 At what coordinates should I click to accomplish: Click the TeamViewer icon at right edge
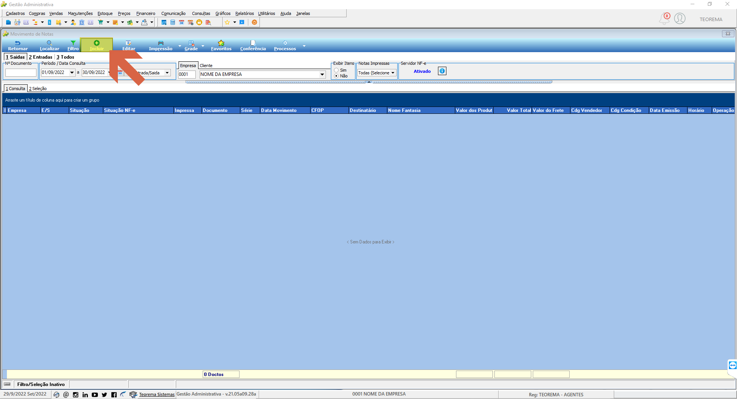point(732,365)
